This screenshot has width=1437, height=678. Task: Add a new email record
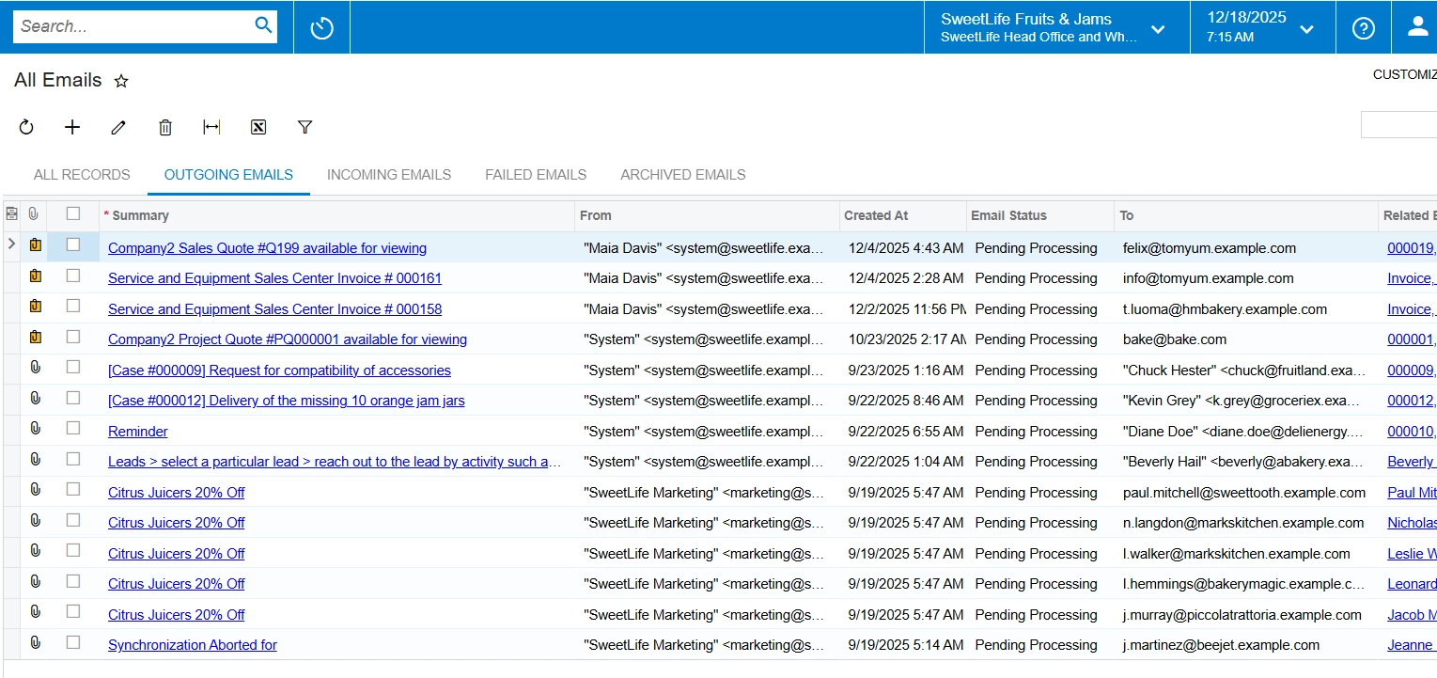click(x=72, y=127)
